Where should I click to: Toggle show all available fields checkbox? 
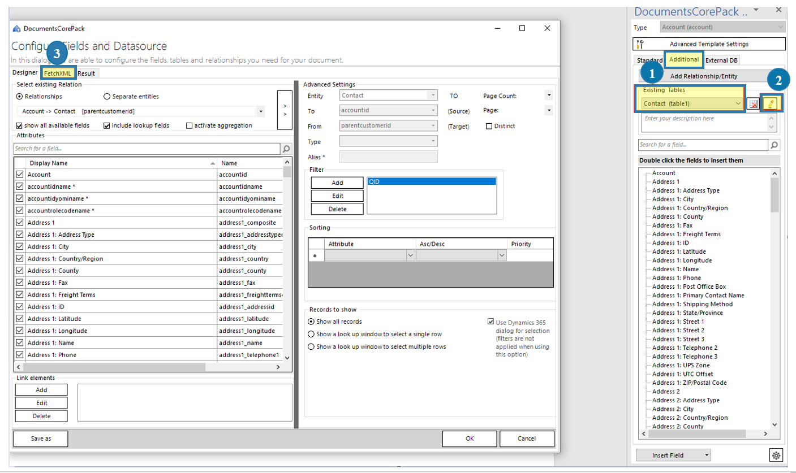20,125
